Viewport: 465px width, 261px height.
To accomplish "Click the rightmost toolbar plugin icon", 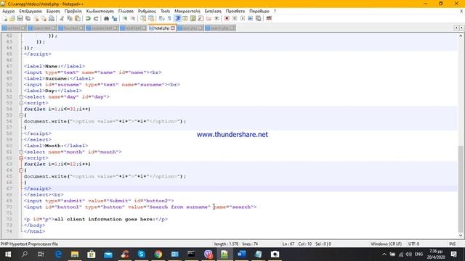I will pyautogui.click(x=269, y=18).
